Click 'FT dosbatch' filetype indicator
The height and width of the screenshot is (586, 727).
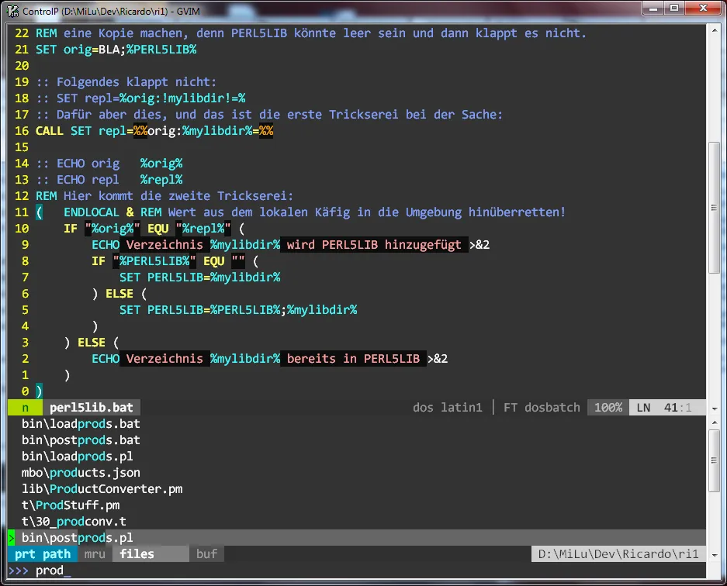[x=542, y=408]
